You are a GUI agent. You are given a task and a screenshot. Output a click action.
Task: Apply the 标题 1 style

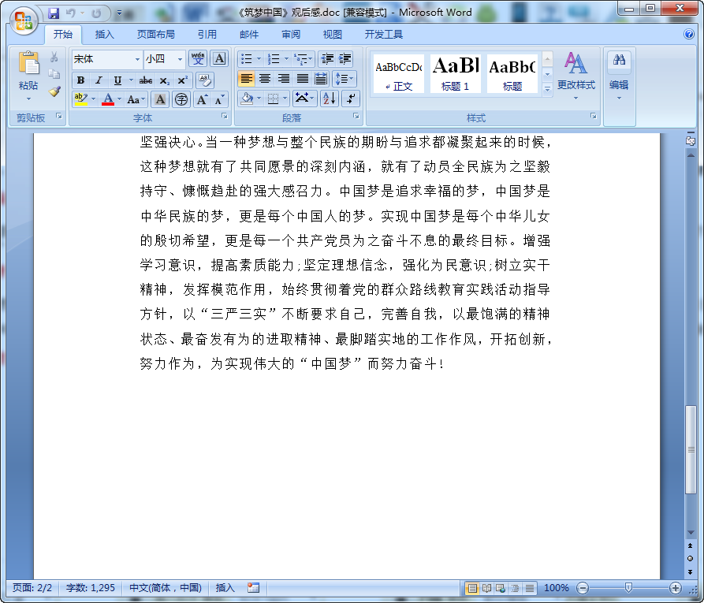[x=455, y=73]
